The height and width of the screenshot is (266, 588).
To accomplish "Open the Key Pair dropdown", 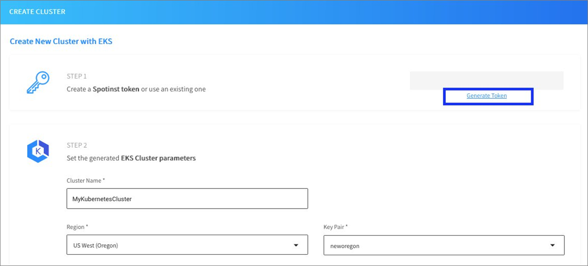I will 444,245.
